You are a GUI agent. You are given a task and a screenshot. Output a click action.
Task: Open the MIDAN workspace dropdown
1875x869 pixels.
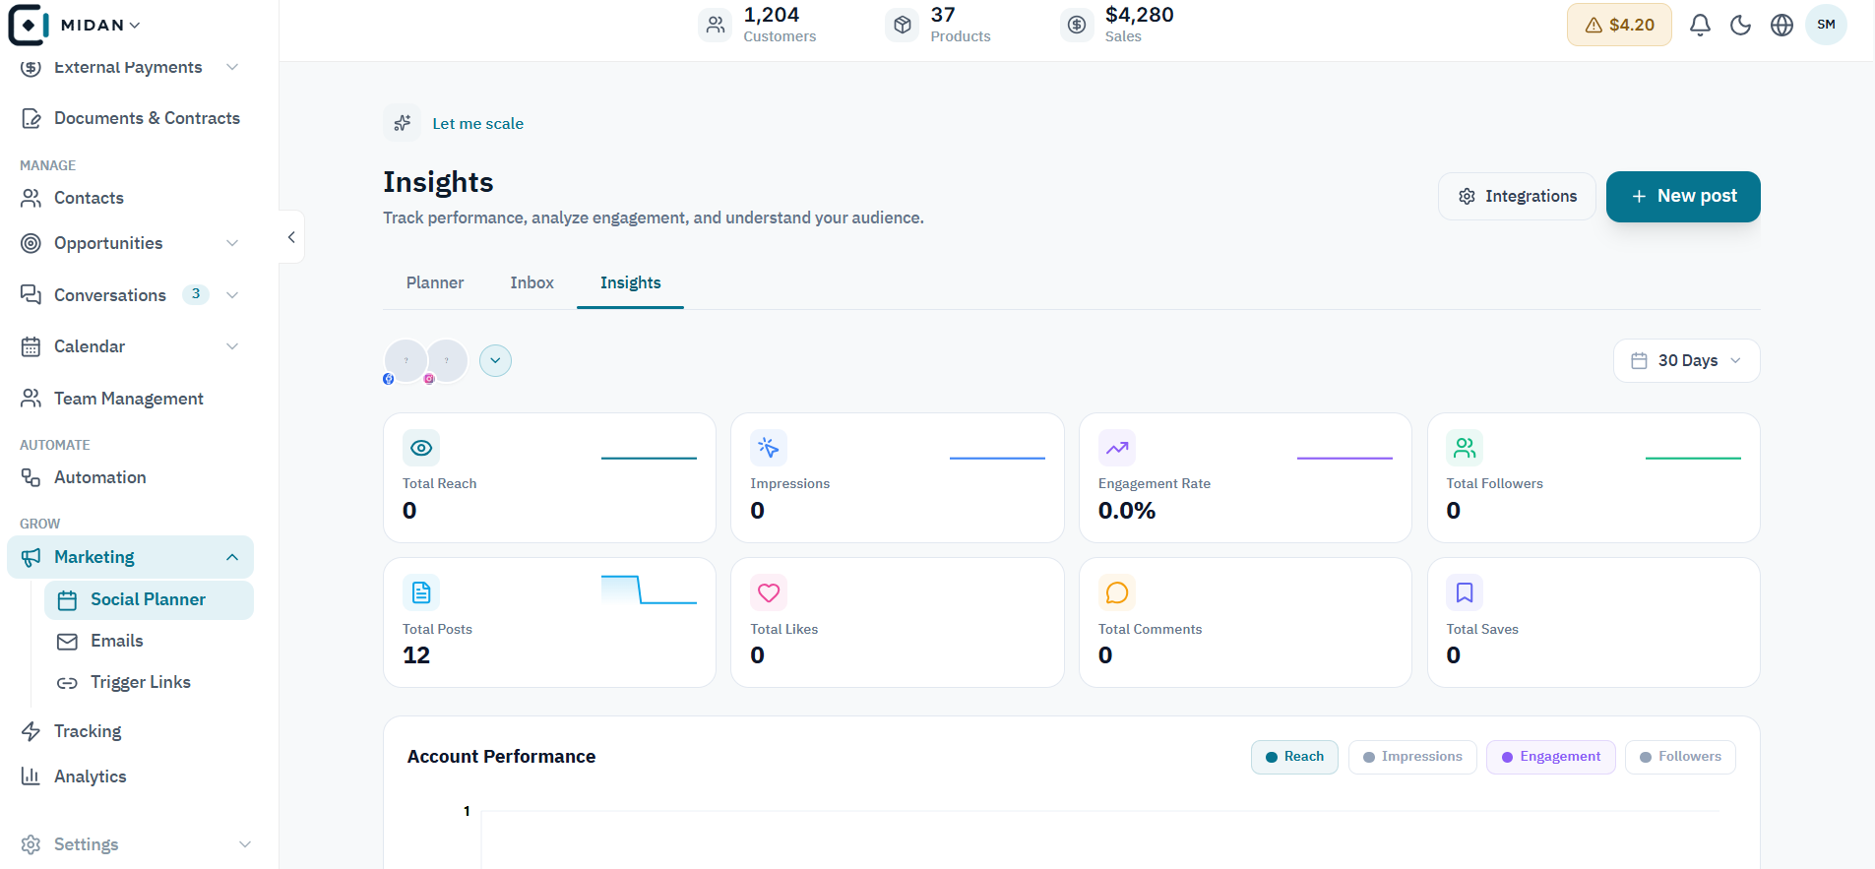tap(100, 25)
